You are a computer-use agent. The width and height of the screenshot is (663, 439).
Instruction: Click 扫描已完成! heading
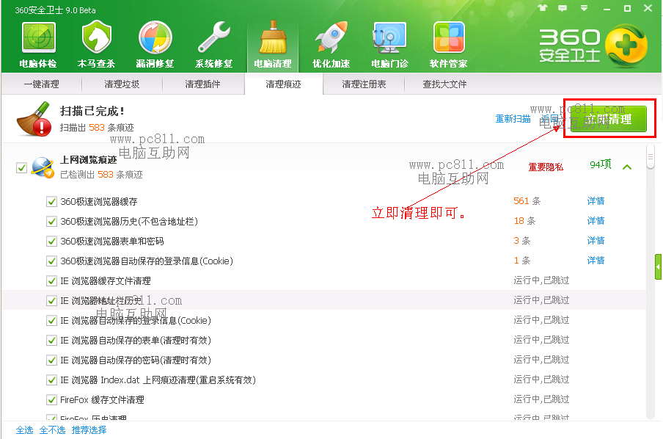[92, 111]
